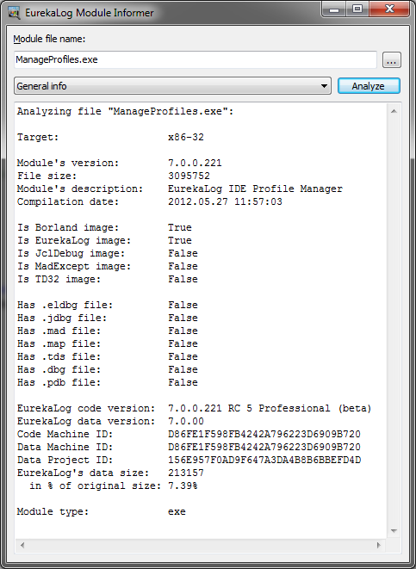
Task: Click the Compilation date line in output
Action: coord(150,201)
